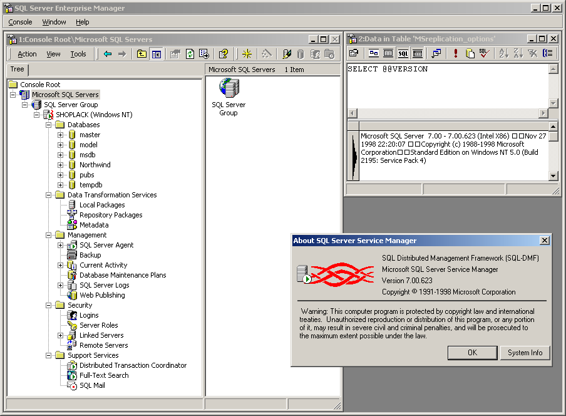The height and width of the screenshot is (416, 566).
Task: Click the Verify SQL checkmark icon
Action: [x=484, y=54]
